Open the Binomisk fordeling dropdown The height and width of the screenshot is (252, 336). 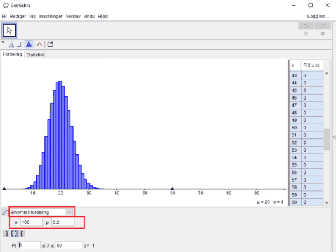pyautogui.click(x=42, y=212)
